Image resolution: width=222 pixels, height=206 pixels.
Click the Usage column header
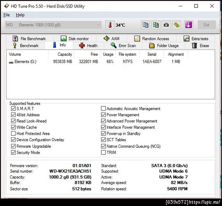(108, 54)
